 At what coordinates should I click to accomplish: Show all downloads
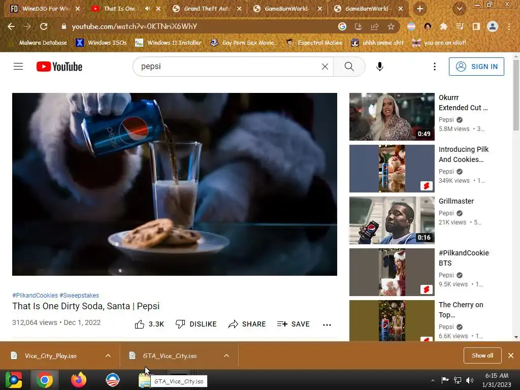(482, 355)
